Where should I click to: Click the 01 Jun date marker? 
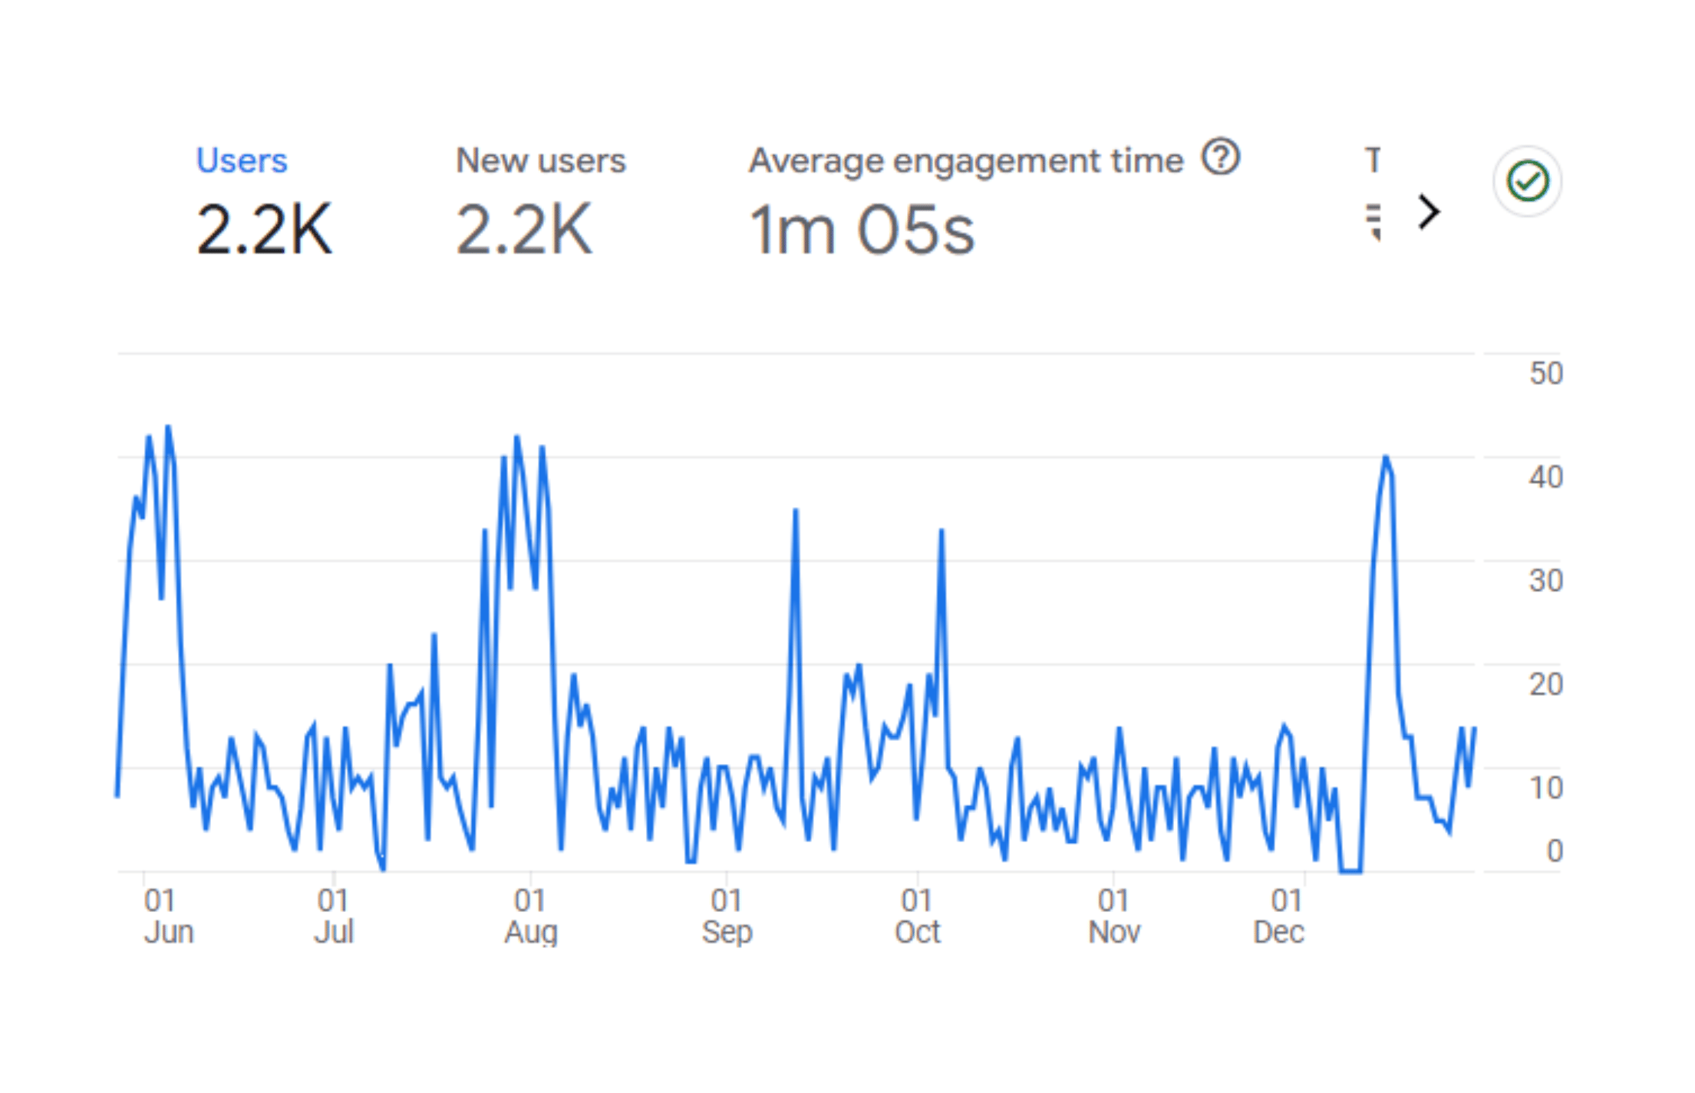point(168,917)
